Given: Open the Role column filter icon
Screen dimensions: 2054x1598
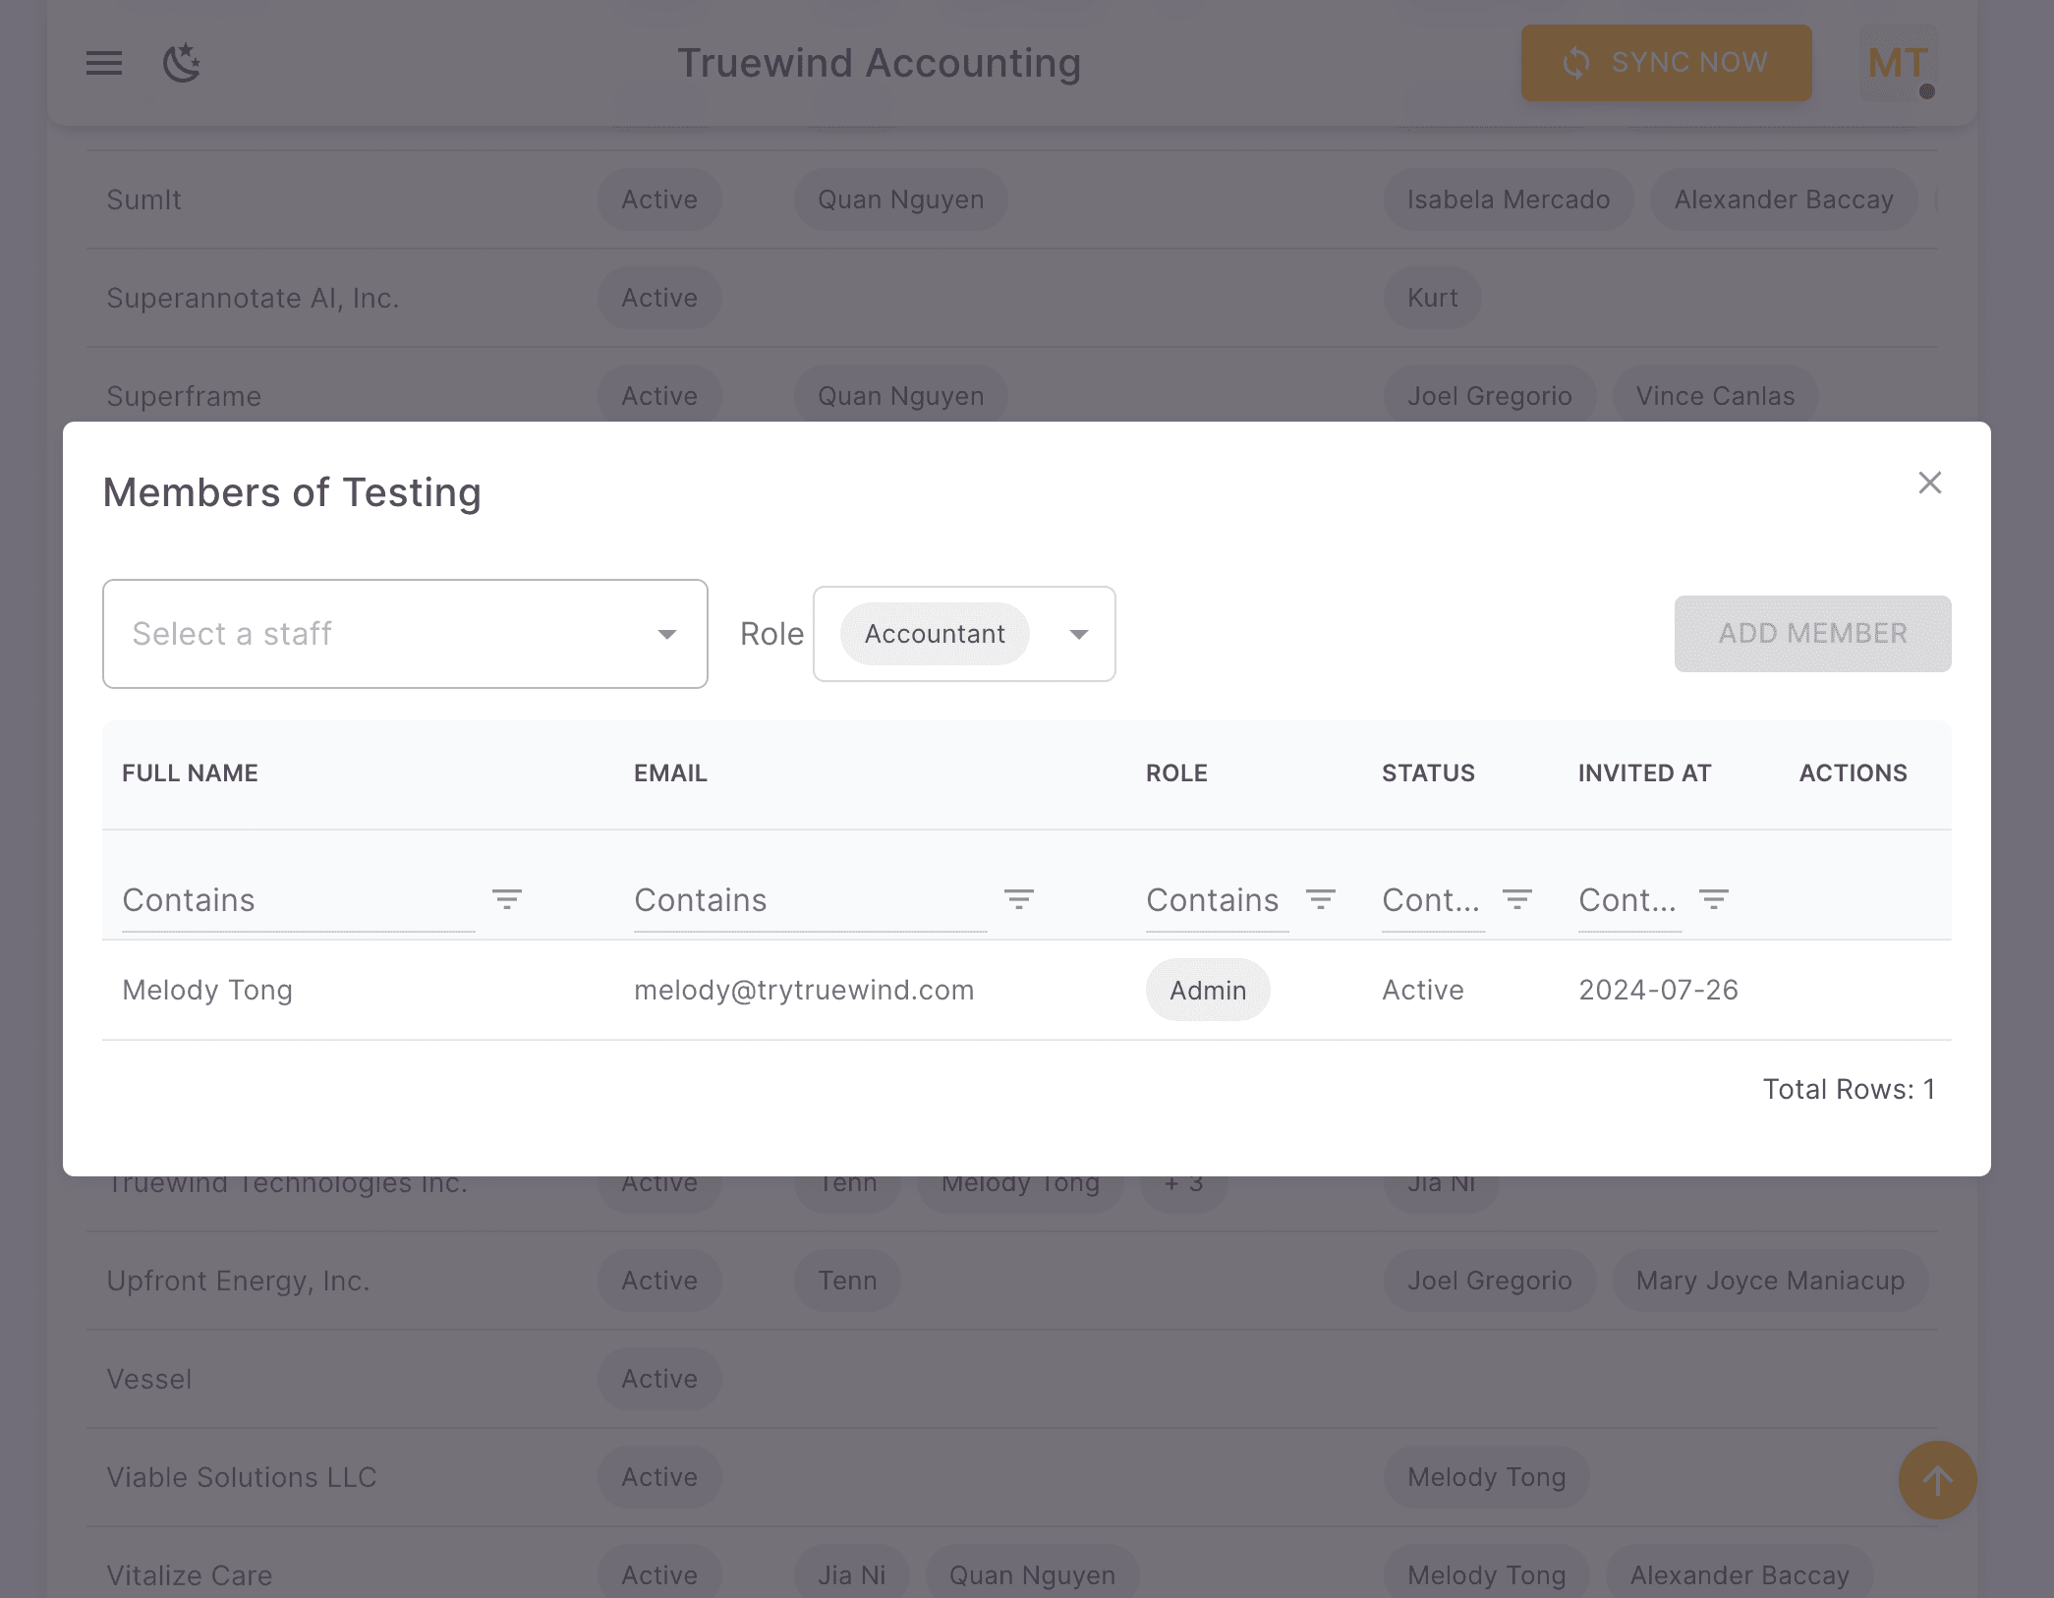Looking at the screenshot, I should 1321,899.
